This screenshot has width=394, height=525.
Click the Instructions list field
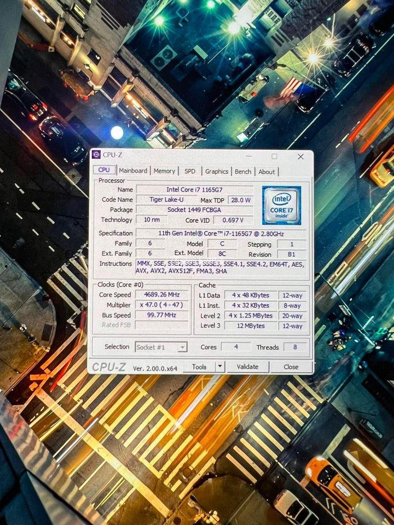tap(221, 267)
